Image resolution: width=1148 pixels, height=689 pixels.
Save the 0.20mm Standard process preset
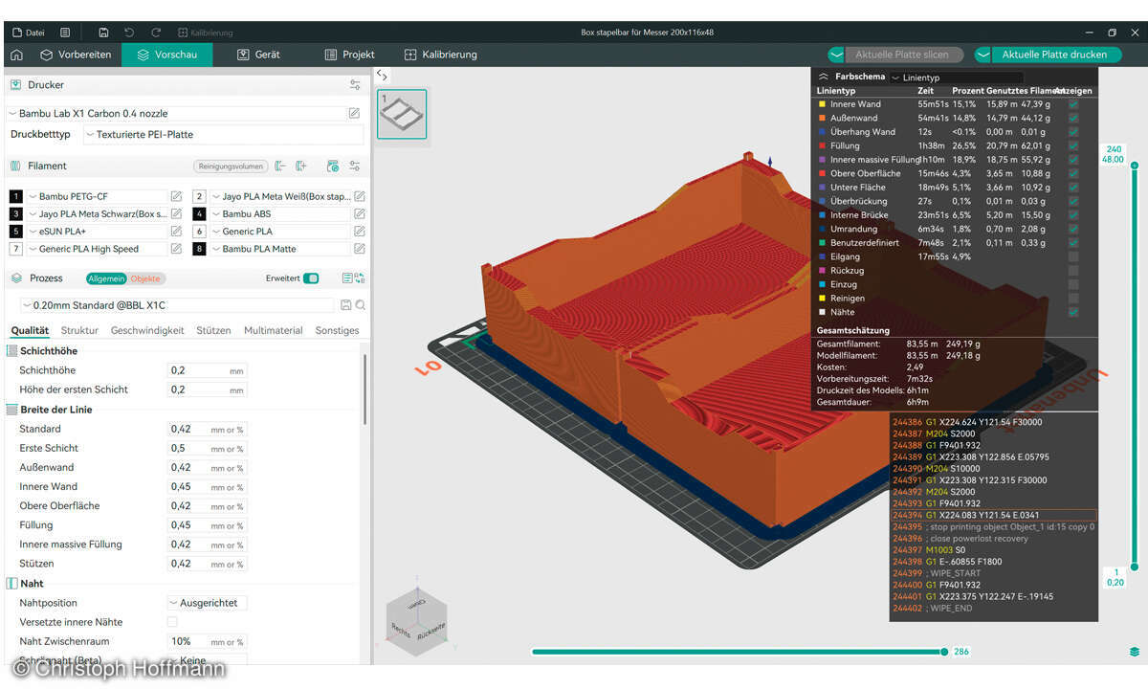pyautogui.click(x=345, y=305)
